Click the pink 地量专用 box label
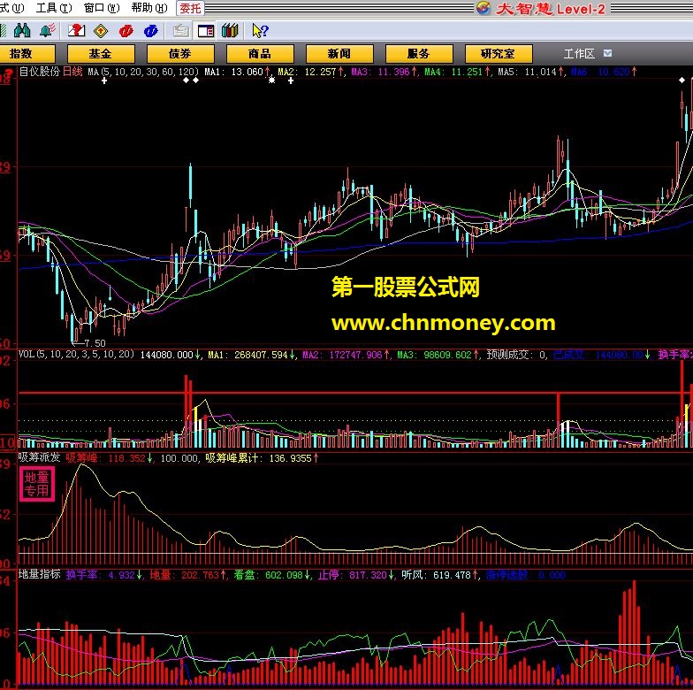Screen dimensions: 693x690 (37, 484)
